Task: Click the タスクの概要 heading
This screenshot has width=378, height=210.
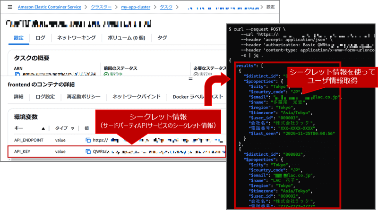Action: coord(32,58)
